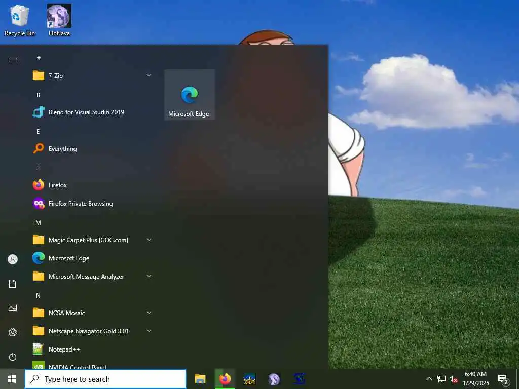Open NVIDIA Control Panel entry

(x=92, y=365)
